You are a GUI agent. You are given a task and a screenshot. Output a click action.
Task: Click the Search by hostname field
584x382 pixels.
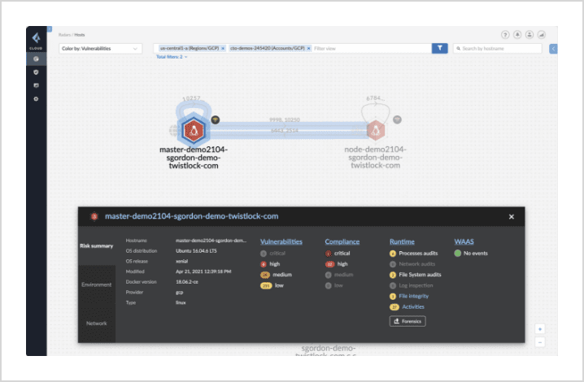[497, 49]
